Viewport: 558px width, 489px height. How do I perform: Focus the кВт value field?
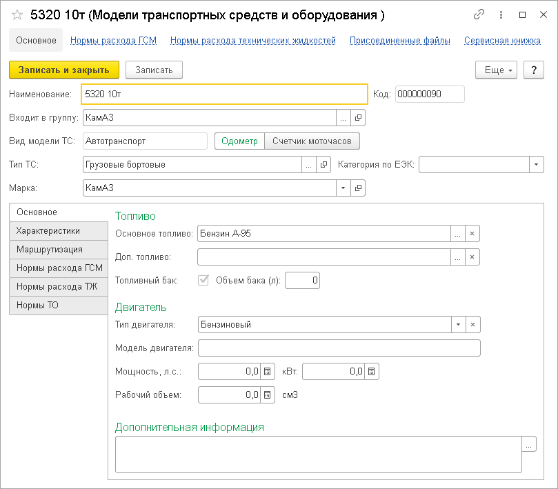click(333, 372)
